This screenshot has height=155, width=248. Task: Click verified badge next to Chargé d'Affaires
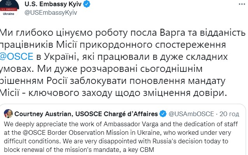(163, 114)
